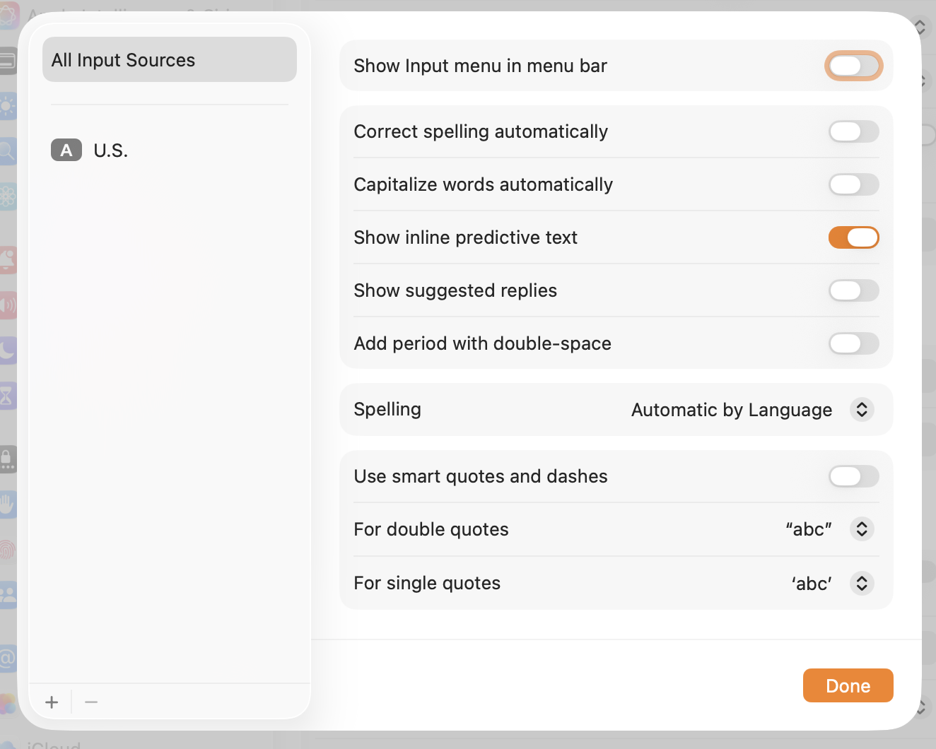Toggle Show Input menu in menu bar
Viewport: 936px width, 749px height.
[853, 66]
